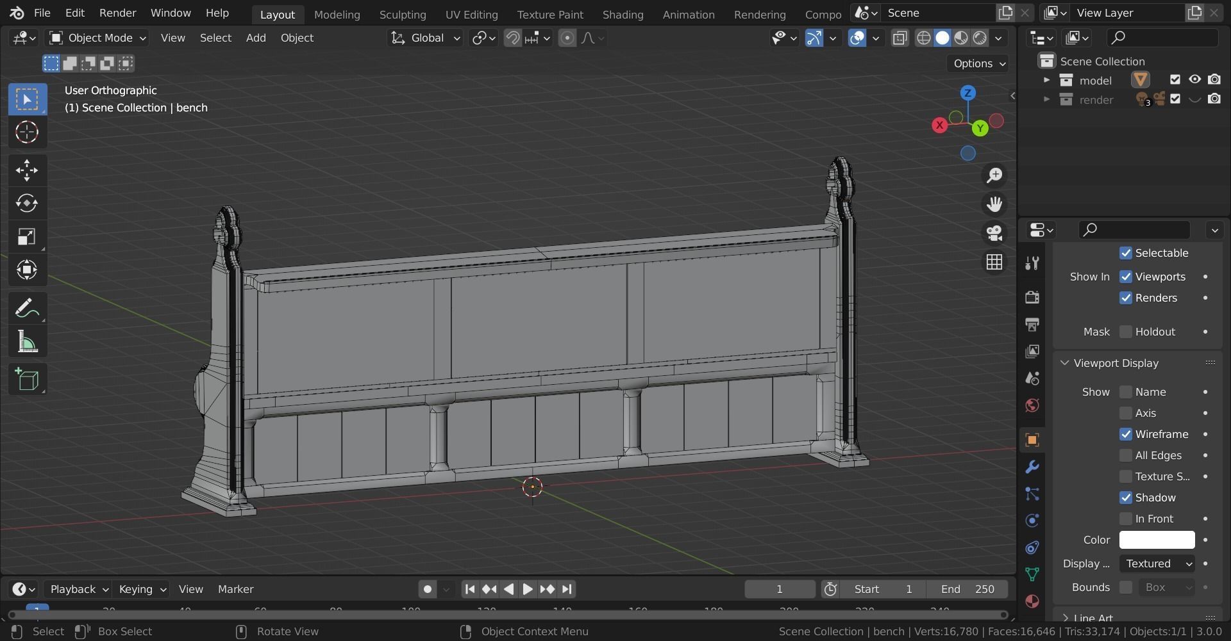Uncheck Show In Viewports

pos(1126,277)
